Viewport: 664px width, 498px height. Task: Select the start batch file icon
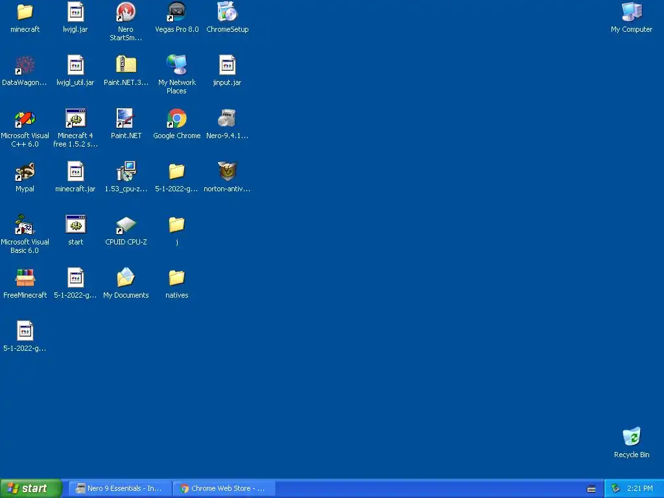point(75,225)
